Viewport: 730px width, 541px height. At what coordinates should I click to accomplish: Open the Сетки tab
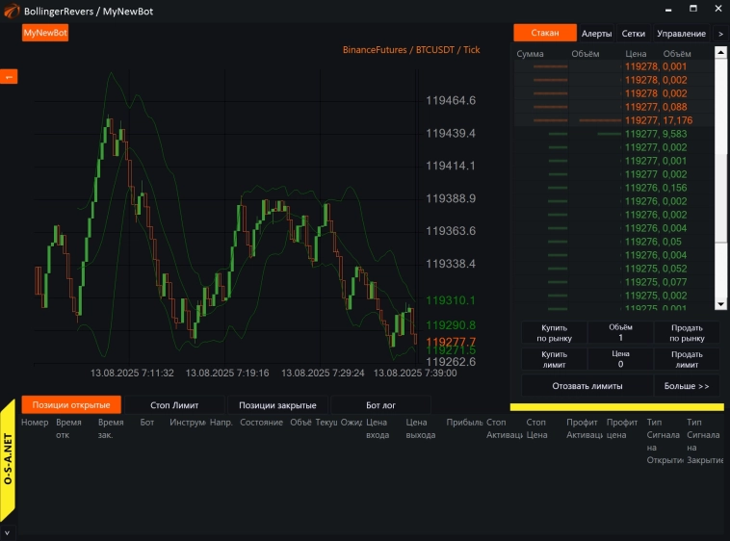click(633, 34)
